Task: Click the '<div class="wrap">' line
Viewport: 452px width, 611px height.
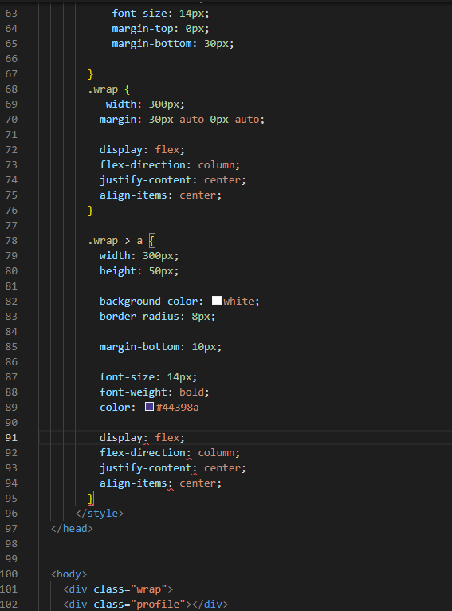Action: click(118, 589)
